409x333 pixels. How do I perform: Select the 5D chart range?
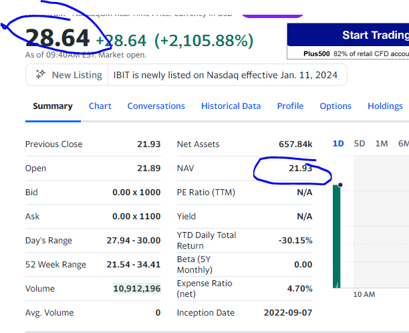point(359,144)
